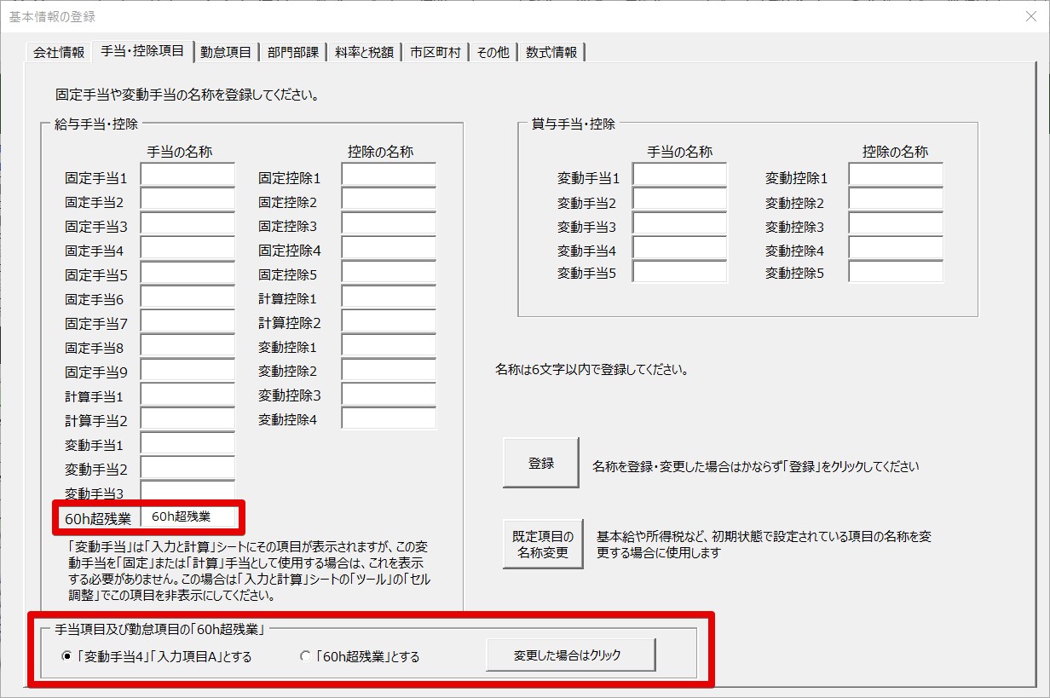
Task: Choose the「60h超残業」とする radio option
Action: [305, 657]
